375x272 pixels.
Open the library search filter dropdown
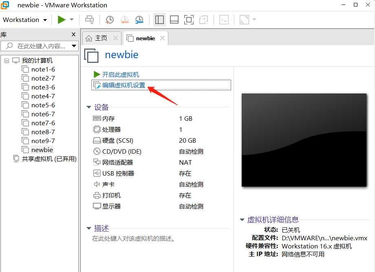coord(74,46)
